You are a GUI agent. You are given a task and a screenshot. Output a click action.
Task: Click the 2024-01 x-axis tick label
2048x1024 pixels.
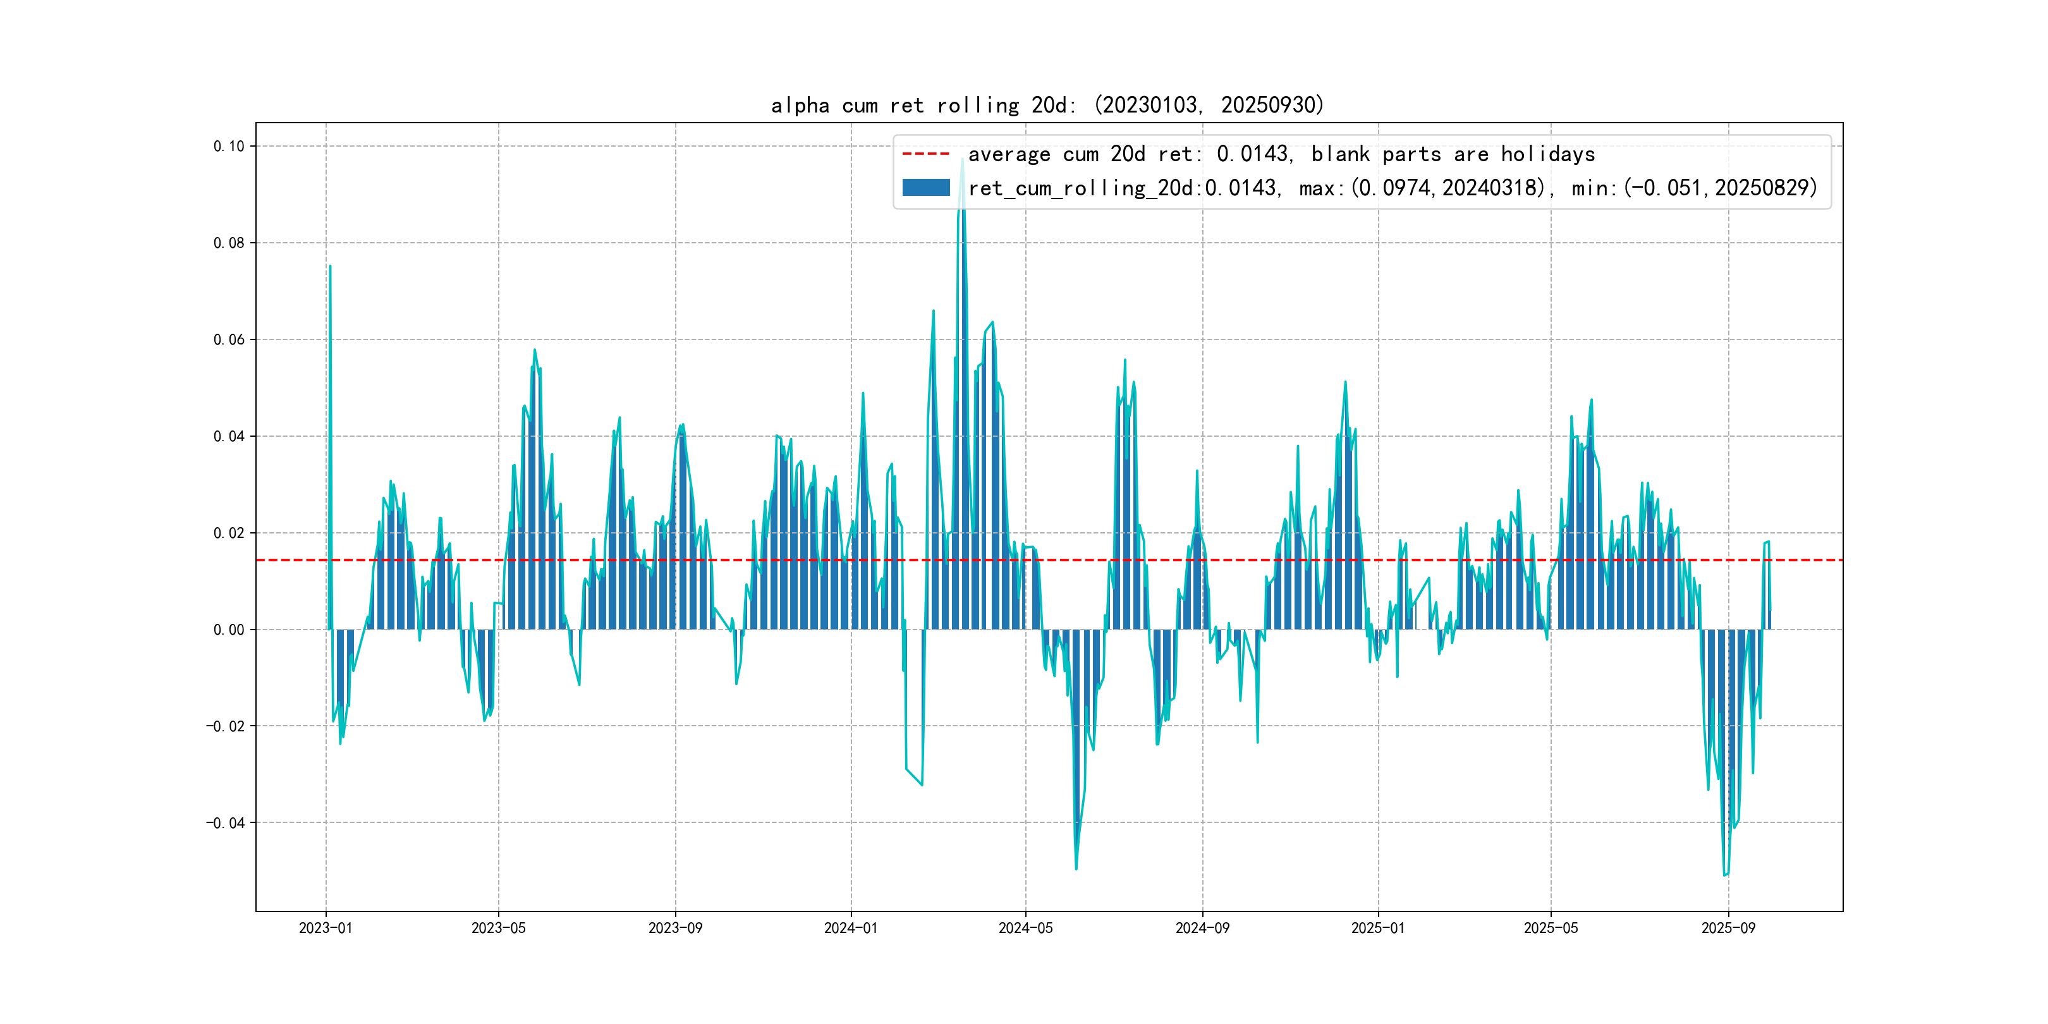(851, 928)
